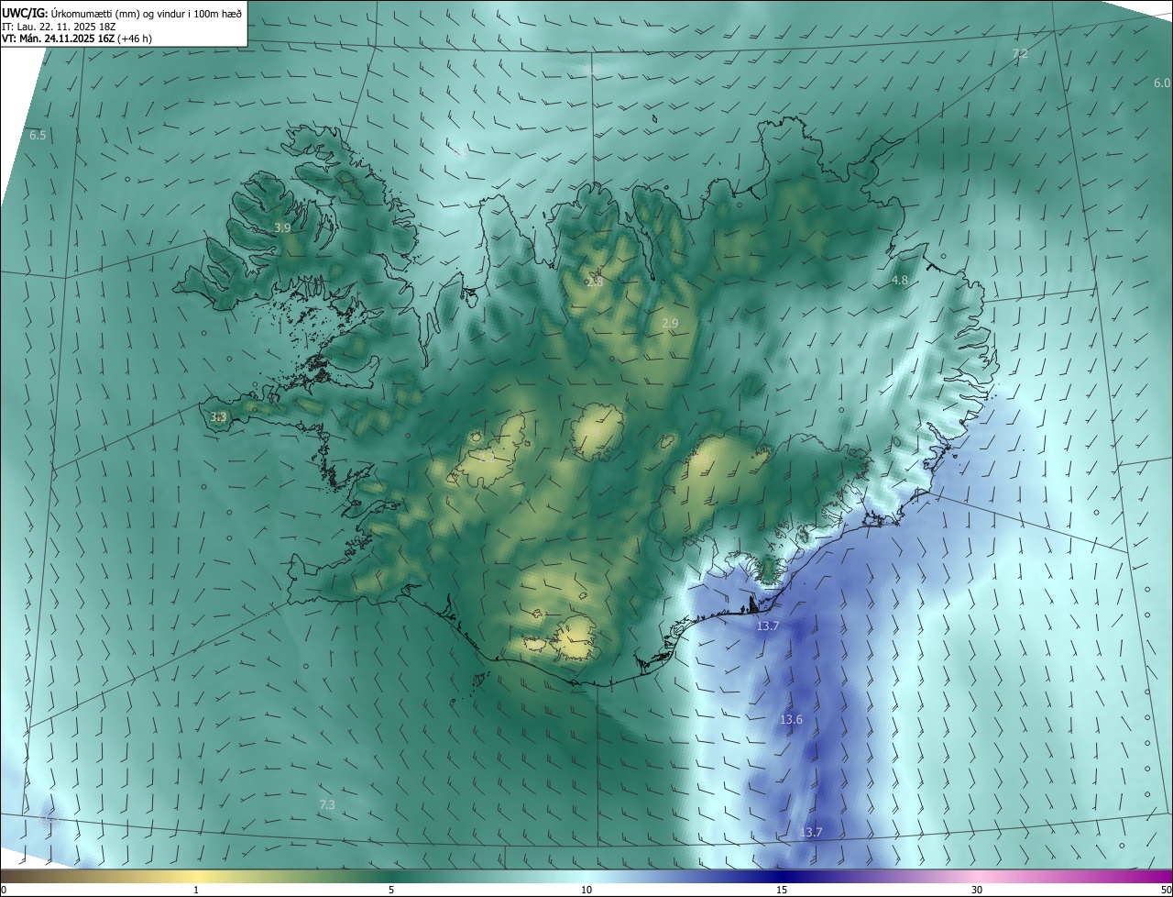The height and width of the screenshot is (897, 1173).
Task: Click the '1' tick on the color scale
Action: pos(196,891)
